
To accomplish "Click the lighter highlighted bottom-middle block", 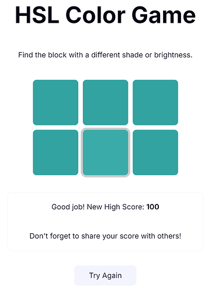I will tap(105, 152).
